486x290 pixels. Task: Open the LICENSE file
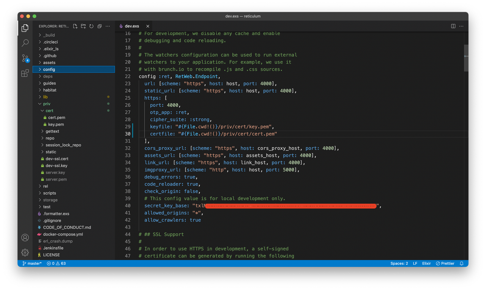tap(74, 255)
